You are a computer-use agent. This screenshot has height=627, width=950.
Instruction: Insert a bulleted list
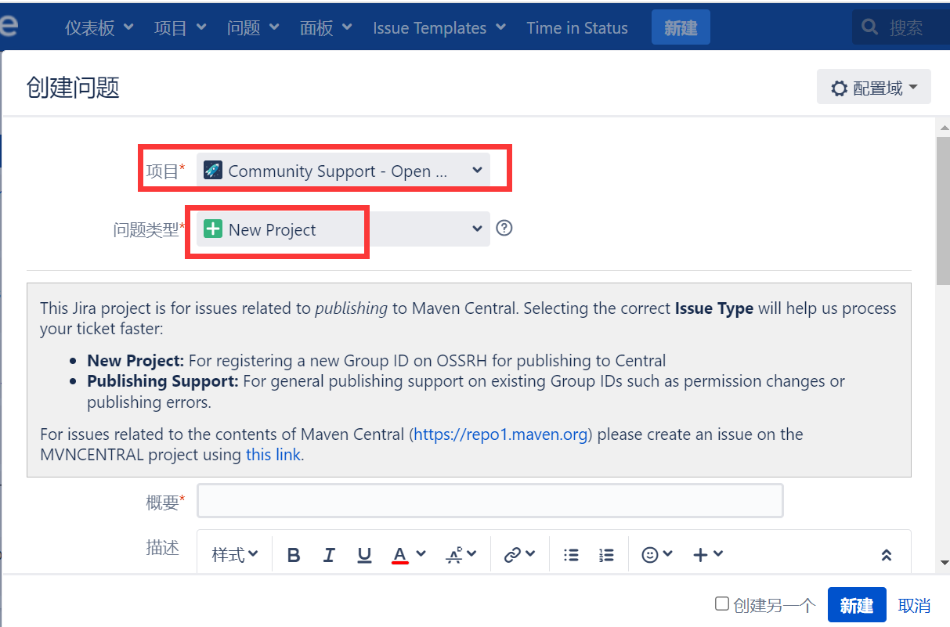(572, 555)
